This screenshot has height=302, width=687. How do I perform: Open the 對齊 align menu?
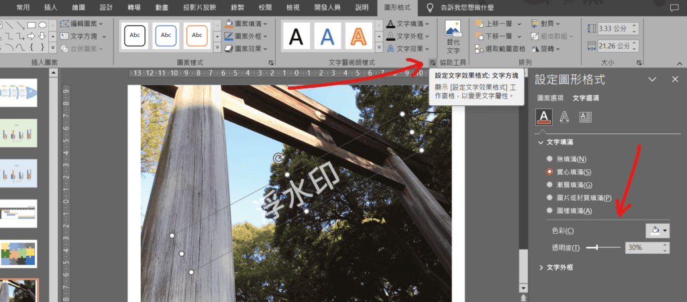pyautogui.click(x=545, y=23)
